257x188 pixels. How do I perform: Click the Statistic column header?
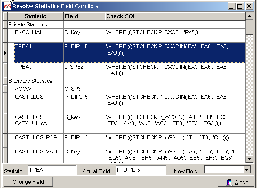(x=35, y=16)
